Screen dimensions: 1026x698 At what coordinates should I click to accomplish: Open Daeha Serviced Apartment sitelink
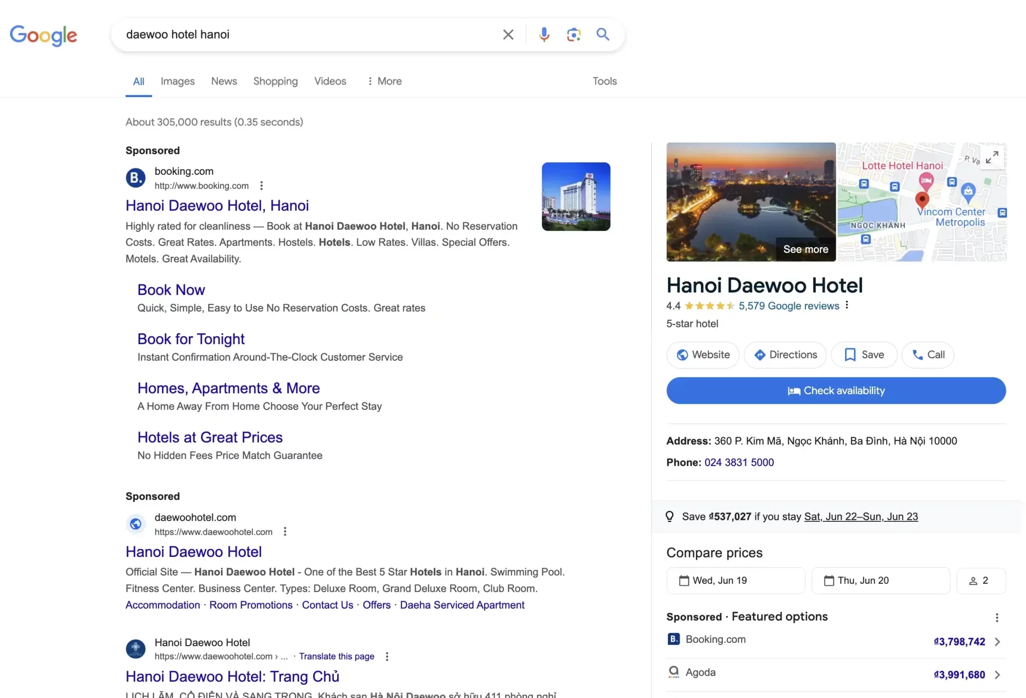tap(462, 605)
